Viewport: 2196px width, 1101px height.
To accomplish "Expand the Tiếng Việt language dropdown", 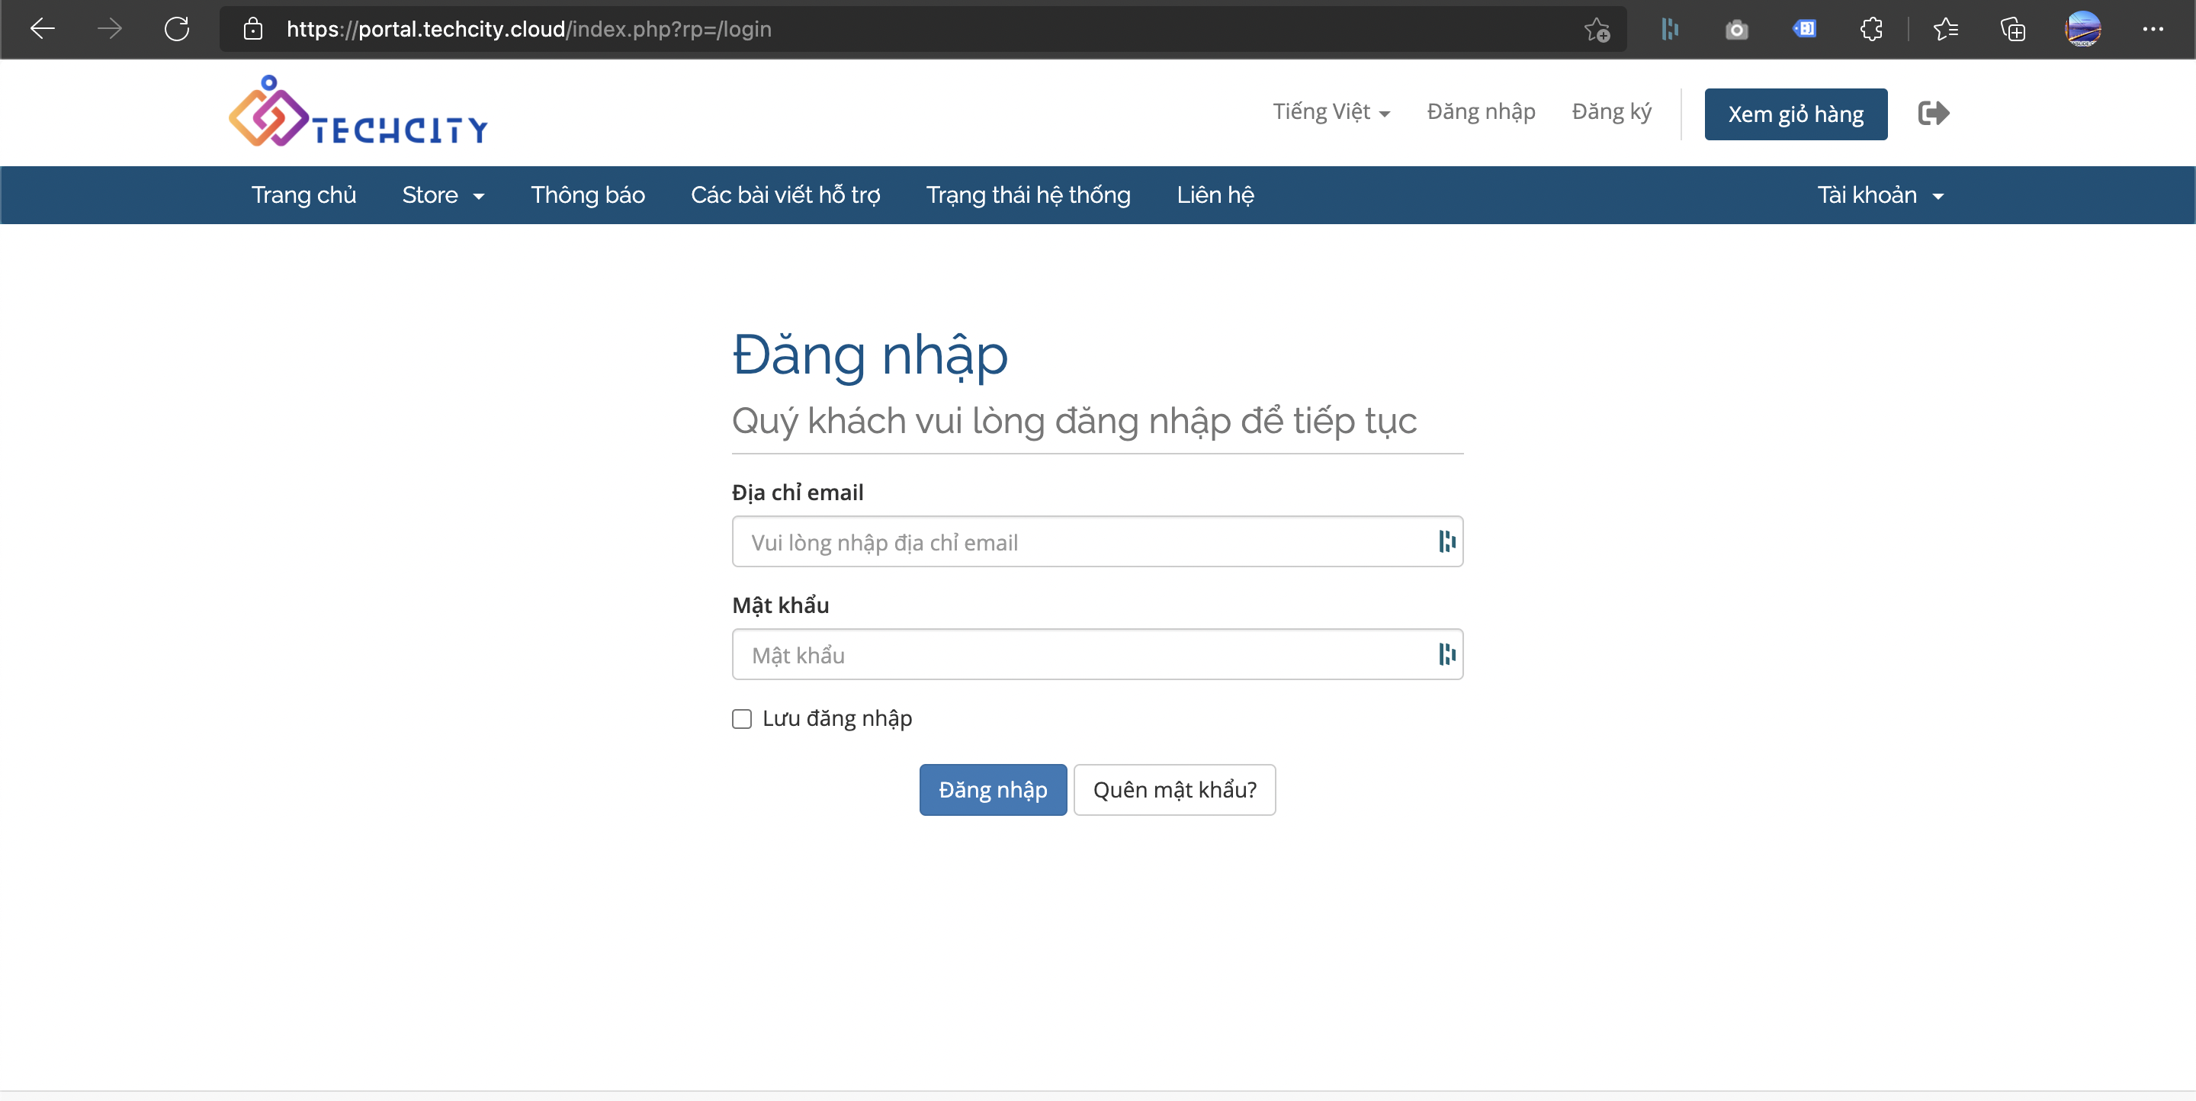I will [1331, 111].
